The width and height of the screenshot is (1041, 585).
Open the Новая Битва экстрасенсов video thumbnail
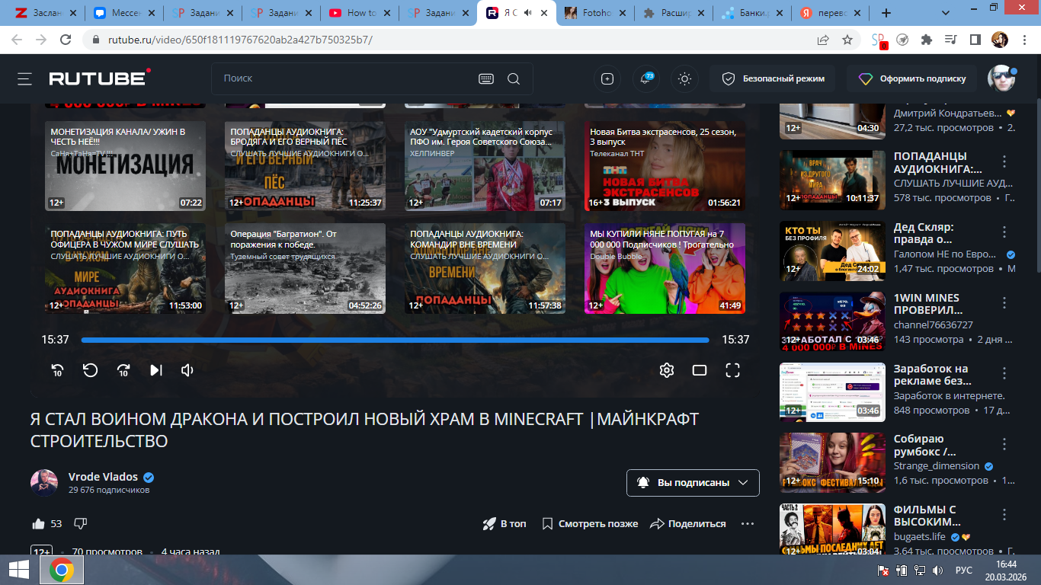(x=665, y=166)
